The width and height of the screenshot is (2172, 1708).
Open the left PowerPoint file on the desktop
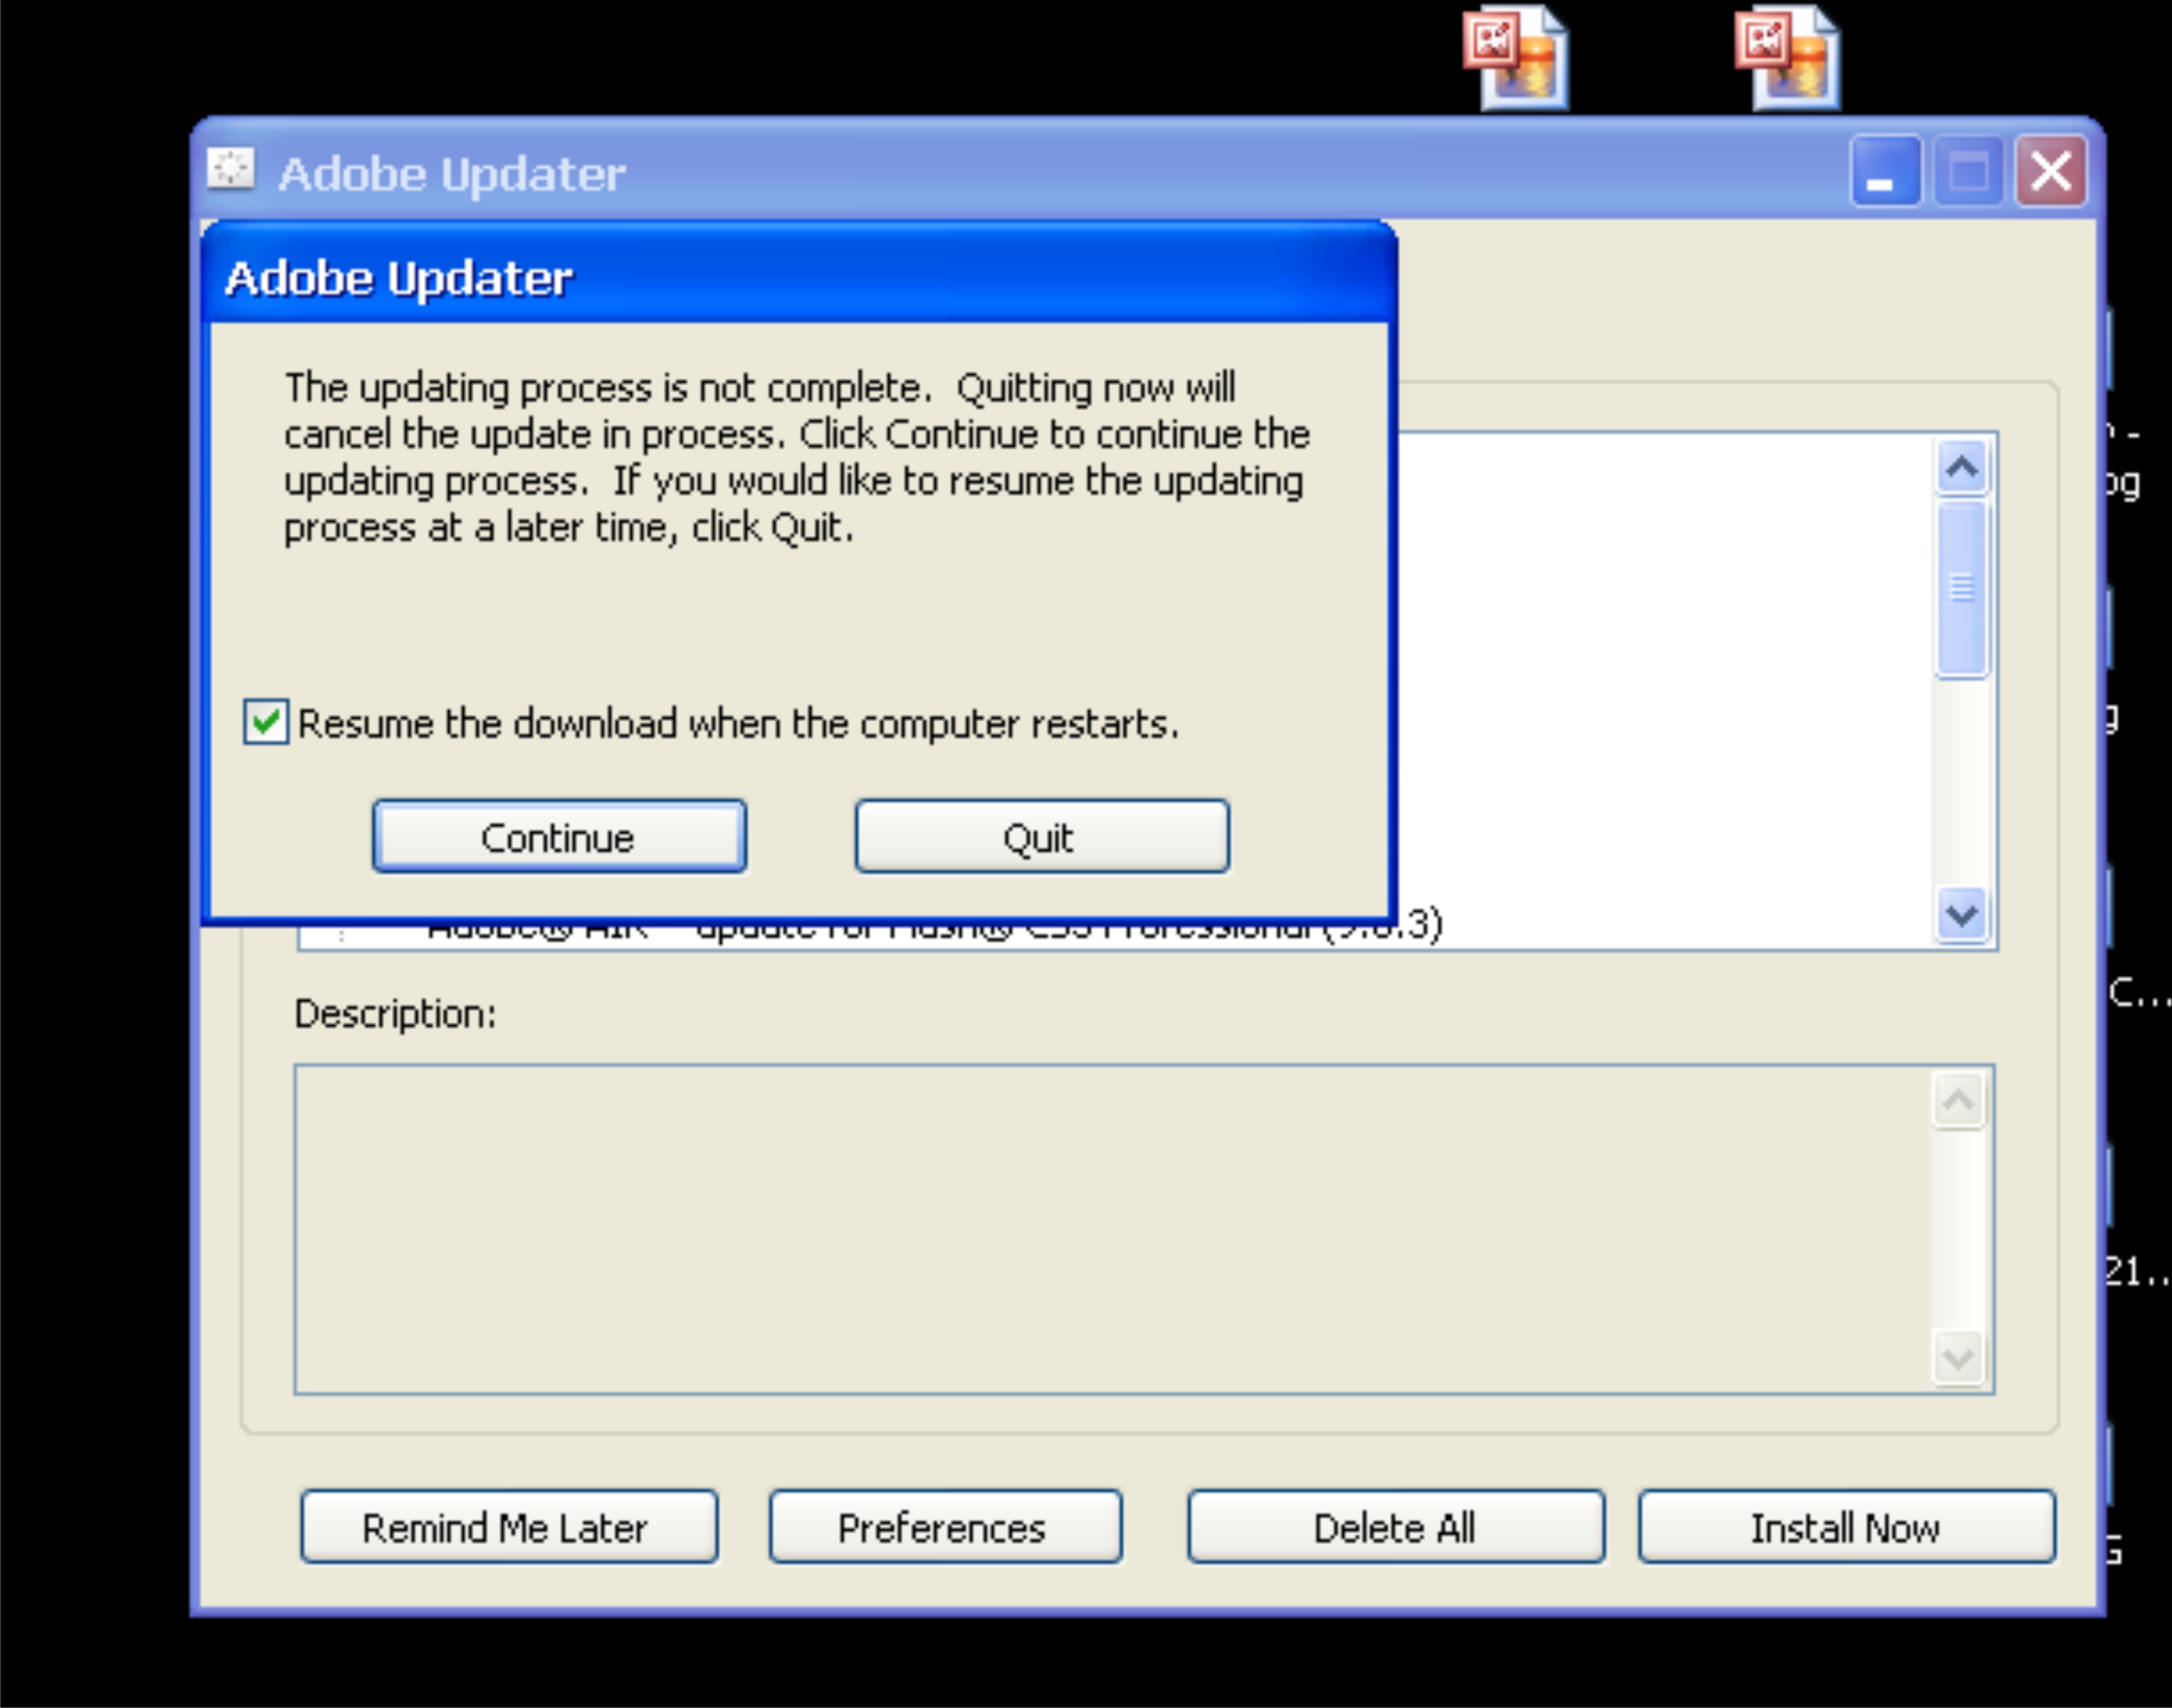pos(1516,58)
